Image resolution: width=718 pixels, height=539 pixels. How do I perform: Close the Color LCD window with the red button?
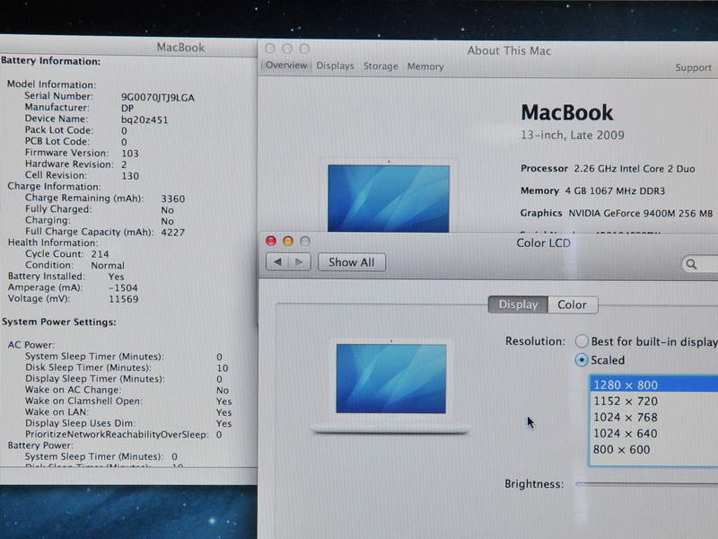click(271, 241)
